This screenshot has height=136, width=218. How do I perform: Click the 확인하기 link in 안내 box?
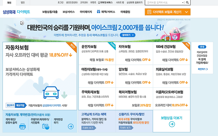coord(203,69)
